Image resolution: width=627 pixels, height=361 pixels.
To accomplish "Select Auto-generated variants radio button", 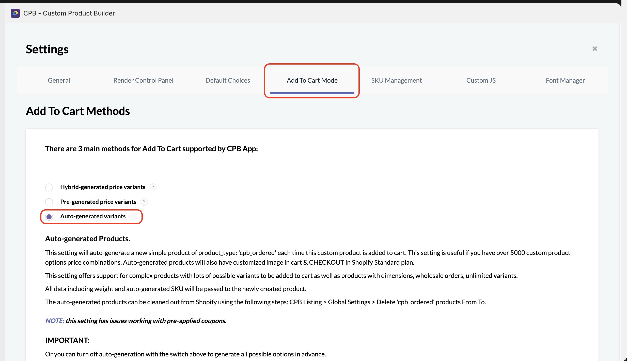I will (x=49, y=217).
